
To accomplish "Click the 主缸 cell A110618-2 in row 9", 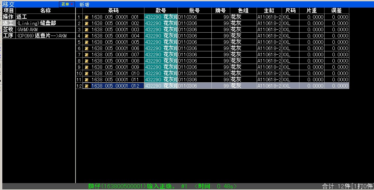I will pos(269,67).
